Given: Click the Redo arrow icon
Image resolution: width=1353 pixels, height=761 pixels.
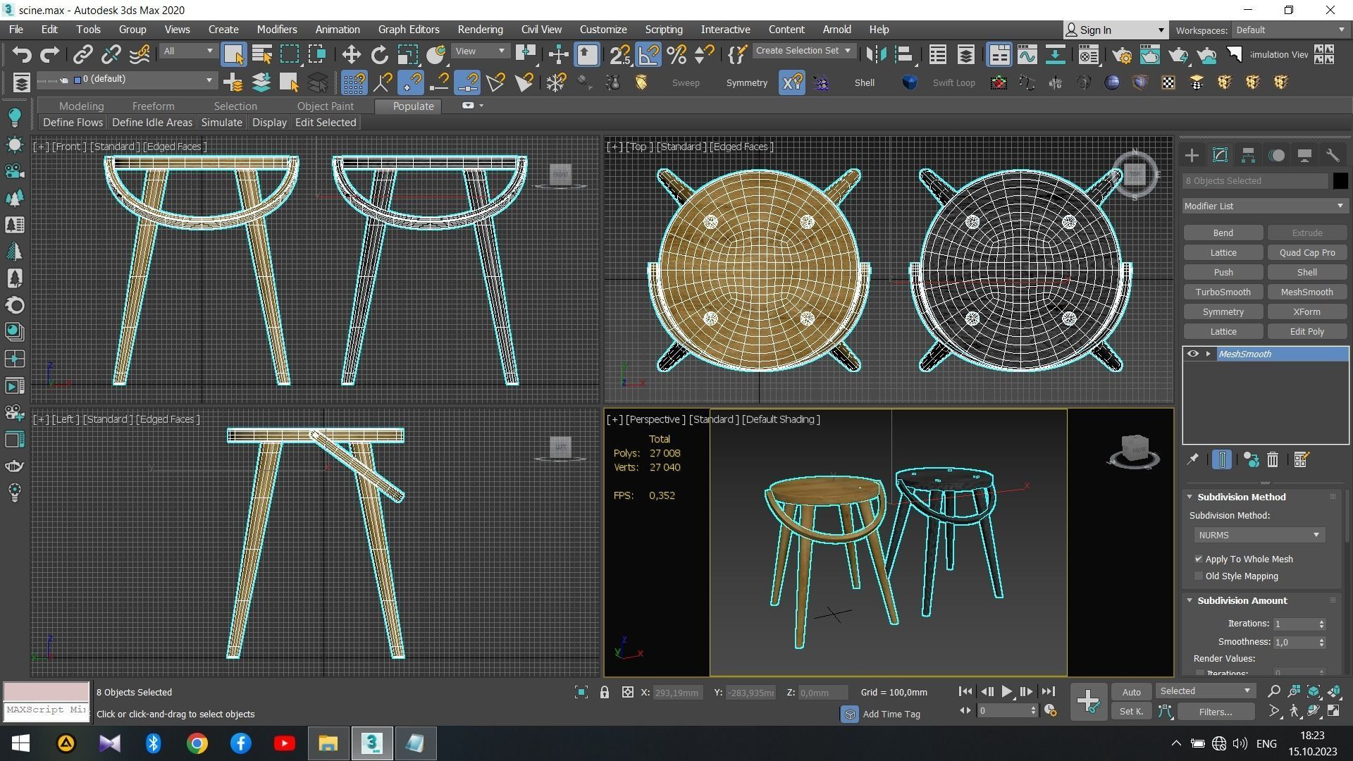Looking at the screenshot, I should pyautogui.click(x=49, y=54).
